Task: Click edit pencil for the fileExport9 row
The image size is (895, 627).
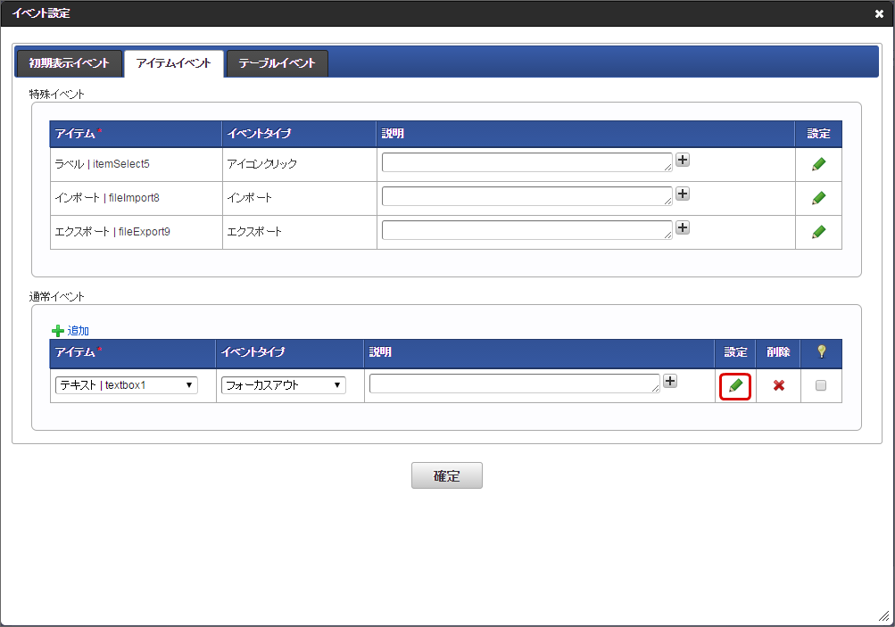Action: click(818, 232)
